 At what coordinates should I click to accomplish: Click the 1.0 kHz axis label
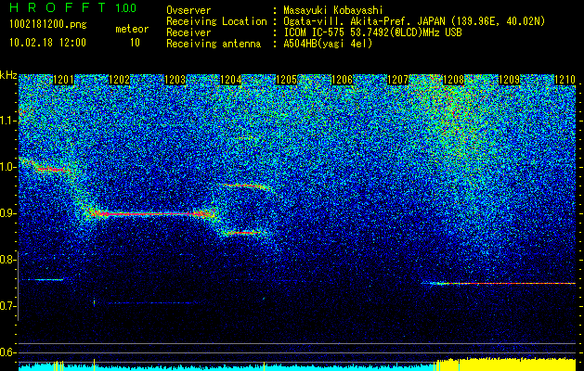point(8,167)
